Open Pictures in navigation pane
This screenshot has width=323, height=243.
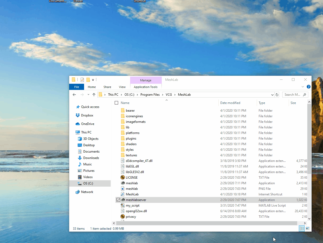point(89,171)
